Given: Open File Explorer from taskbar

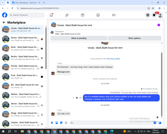Looking at the screenshot, I should coord(22,131).
